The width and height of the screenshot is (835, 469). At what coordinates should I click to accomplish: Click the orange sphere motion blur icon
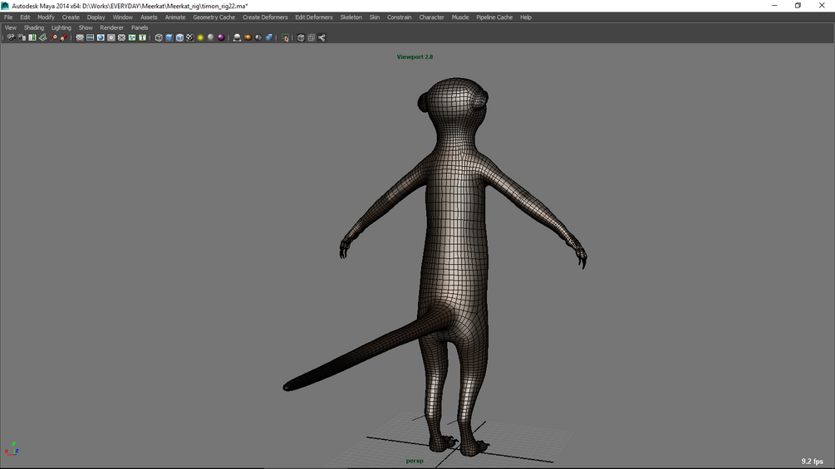[x=248, y=37]
